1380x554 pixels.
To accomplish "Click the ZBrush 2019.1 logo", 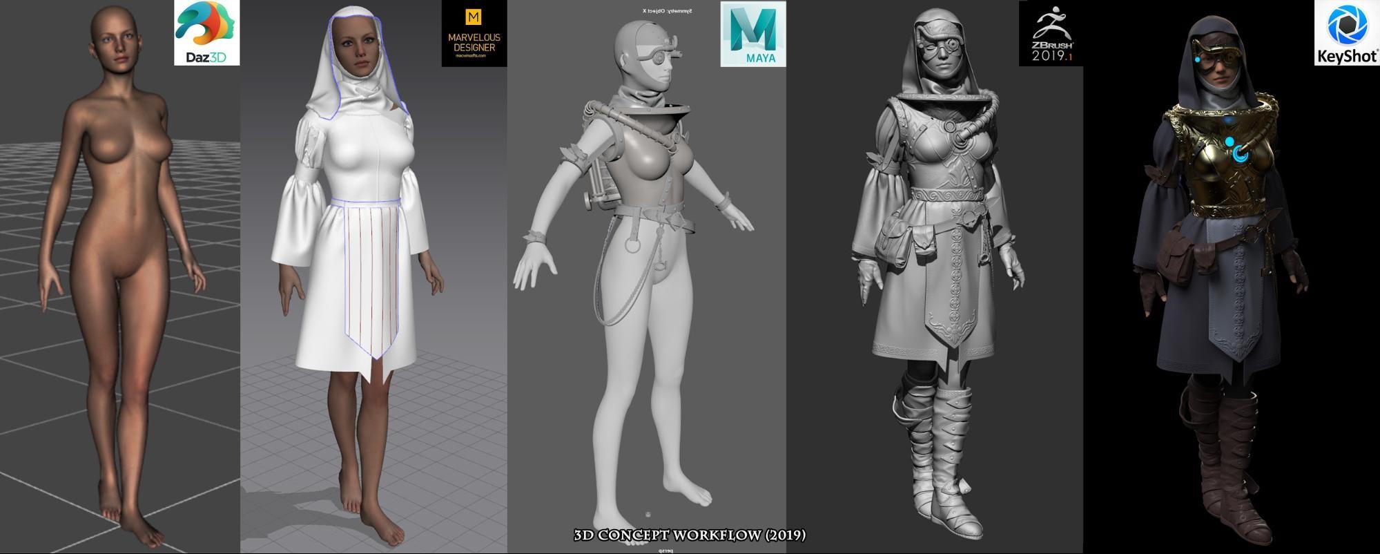I will point(1051,34).
